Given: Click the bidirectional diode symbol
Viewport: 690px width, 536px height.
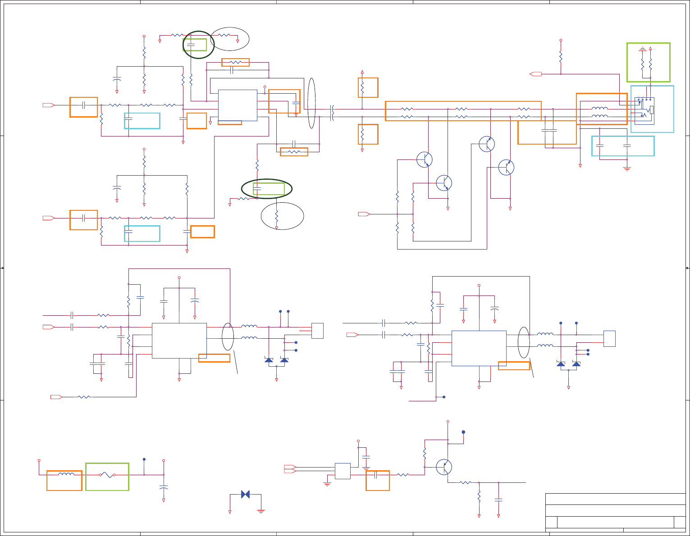Looking at the screenshot, I should (245, 494).
